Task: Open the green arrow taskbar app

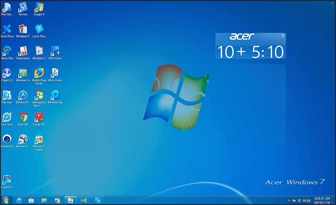Action: click(x=84, y=200)
